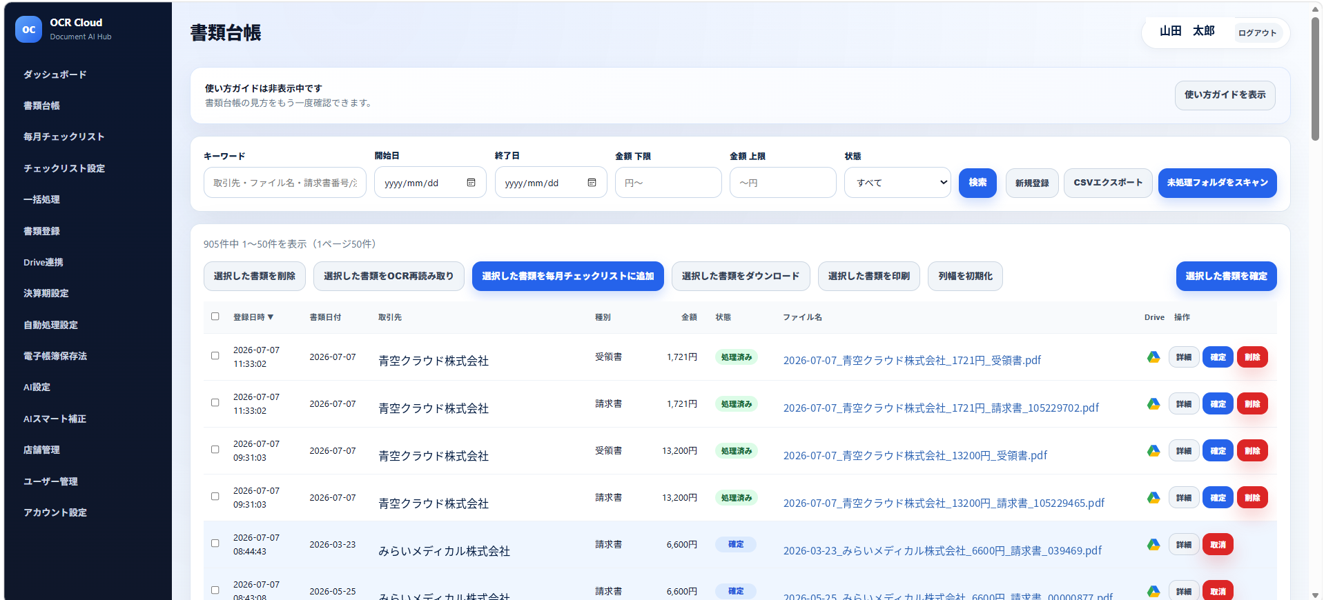Check the 1721円 受領書 row checkbox
The image size is (1324, 600).
[x=215, y=356]
